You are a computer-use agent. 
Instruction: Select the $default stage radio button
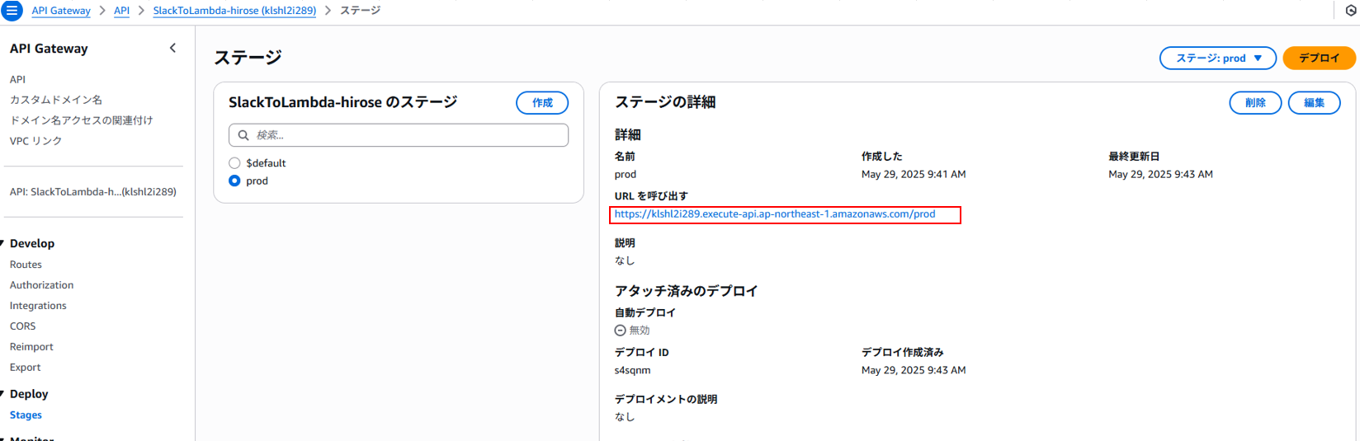click(234, 163)
